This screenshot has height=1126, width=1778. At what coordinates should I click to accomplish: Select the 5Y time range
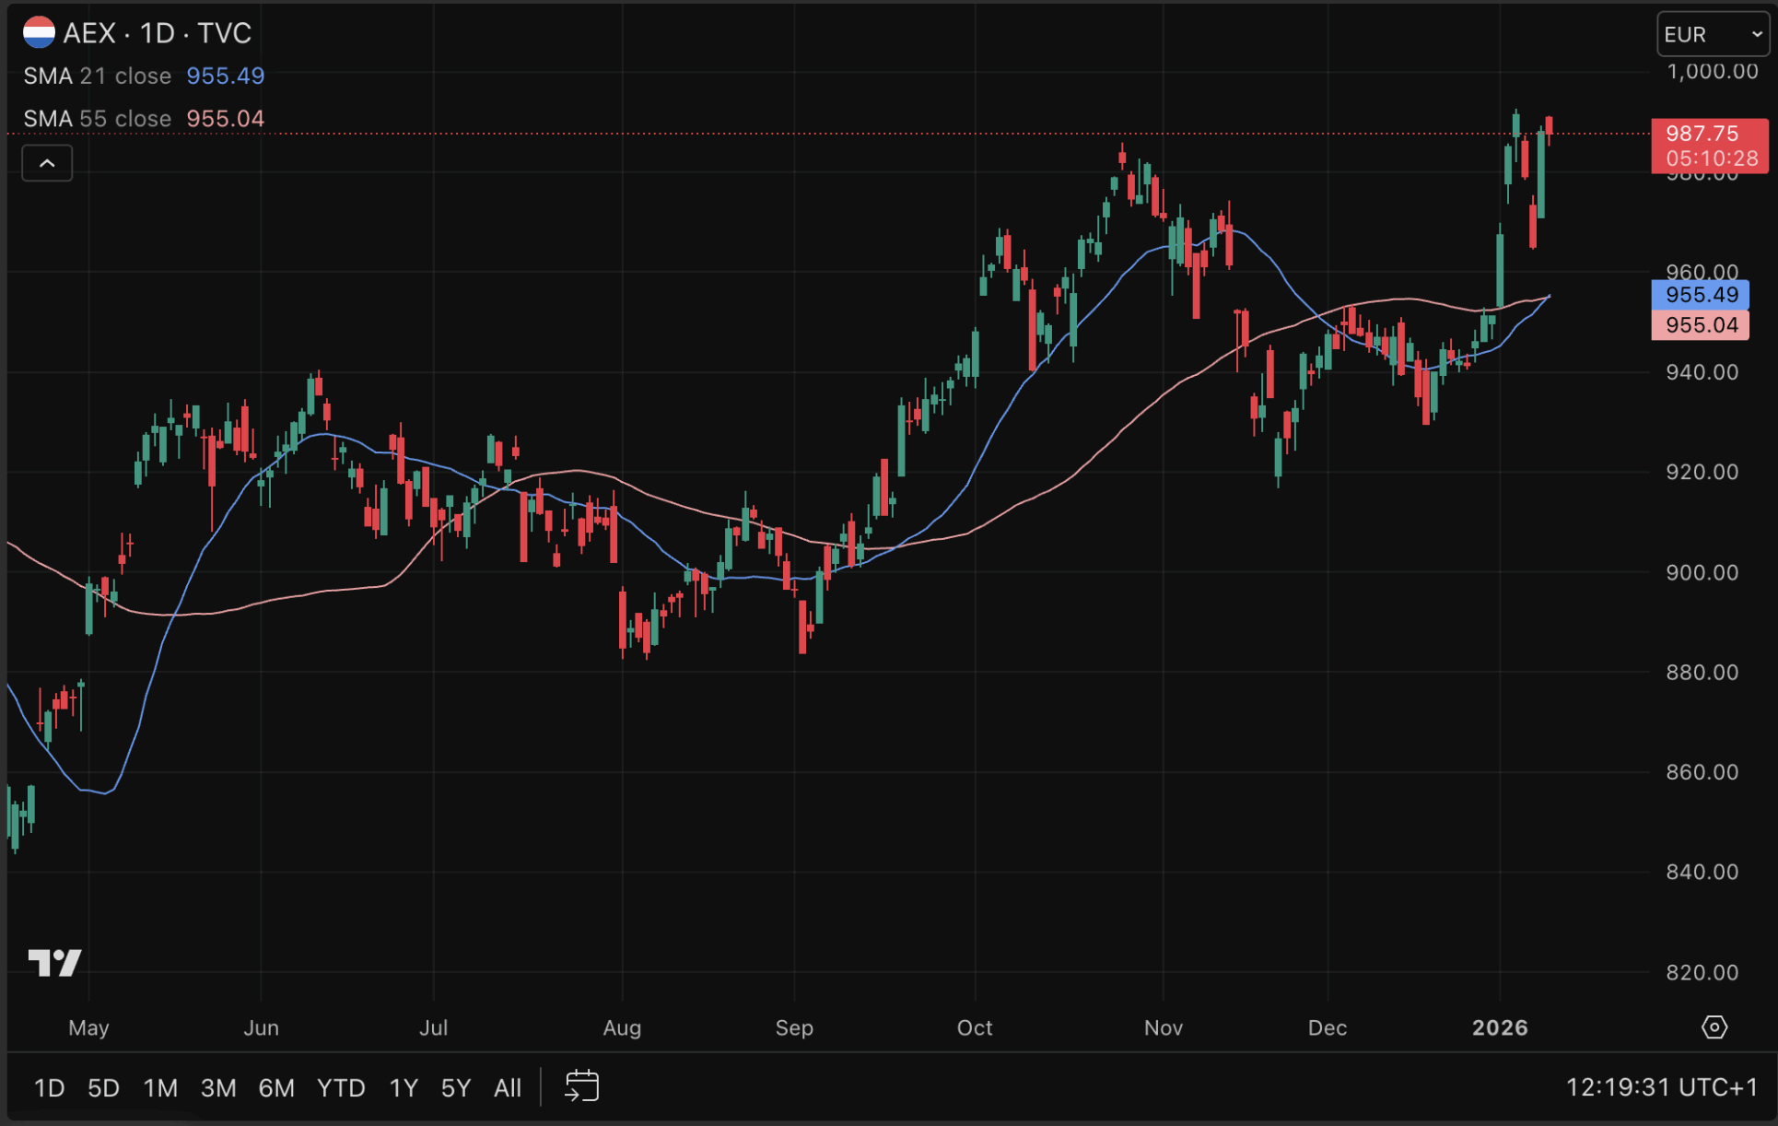pos(456,1088)
